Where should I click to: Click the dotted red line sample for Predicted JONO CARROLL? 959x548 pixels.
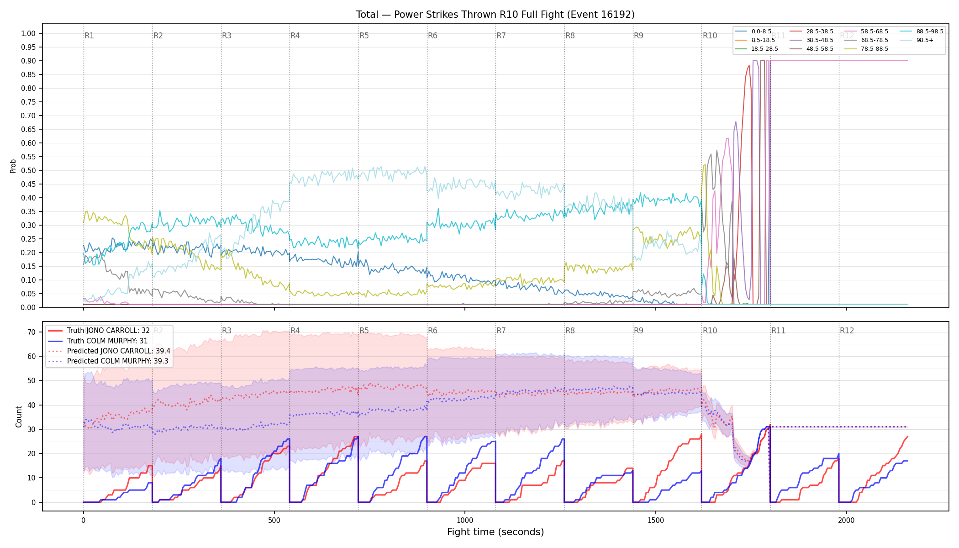coord(55,351)
